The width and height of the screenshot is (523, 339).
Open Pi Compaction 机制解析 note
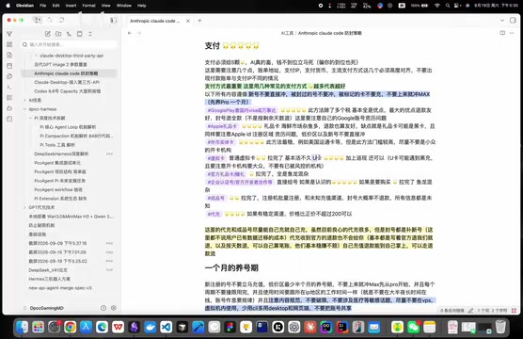[x=76, y=136]
